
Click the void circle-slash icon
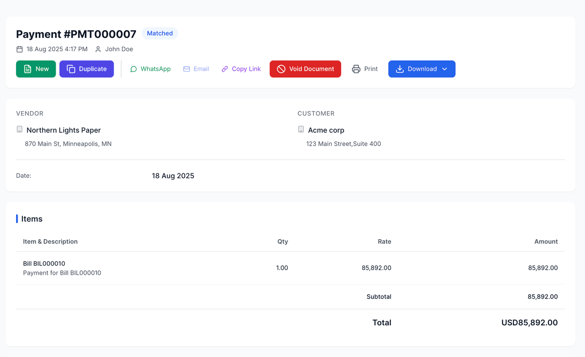point(281,69)
